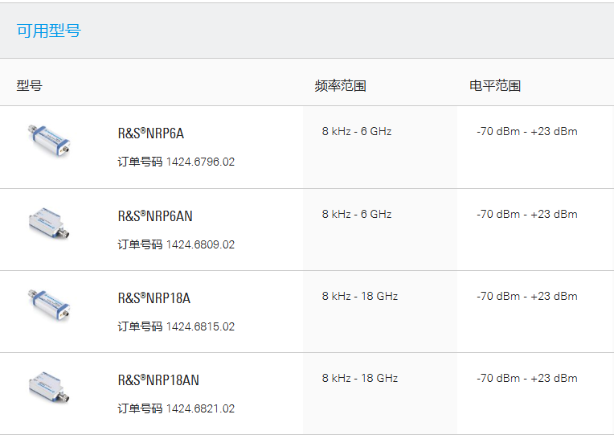Open the R&S NRP6A sensor thumbnail
The image size is (614, 439).
point(49,140)
